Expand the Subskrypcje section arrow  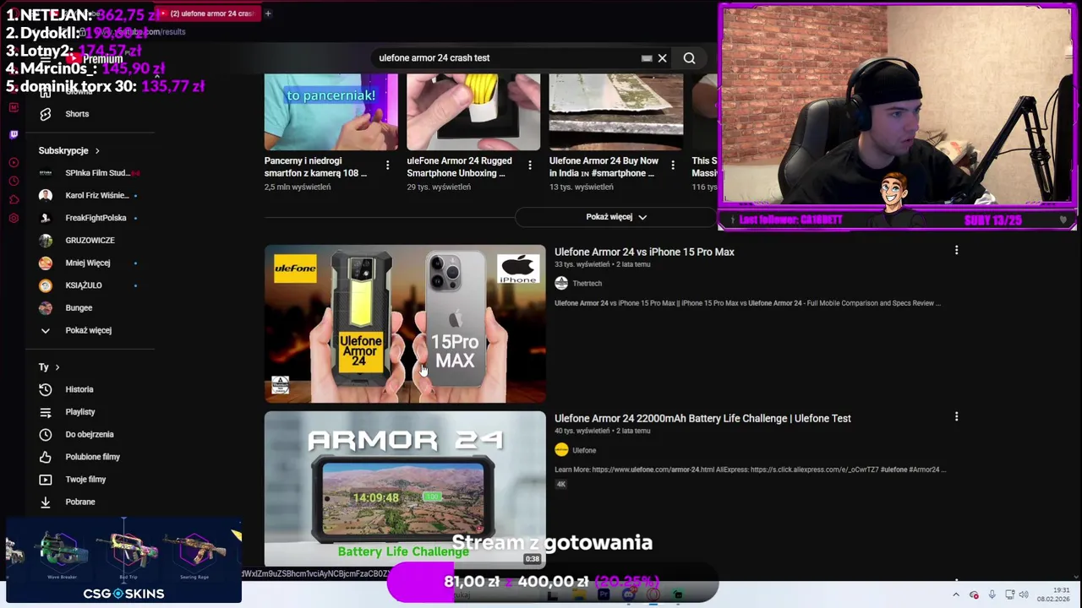click(x=97, y=151)
